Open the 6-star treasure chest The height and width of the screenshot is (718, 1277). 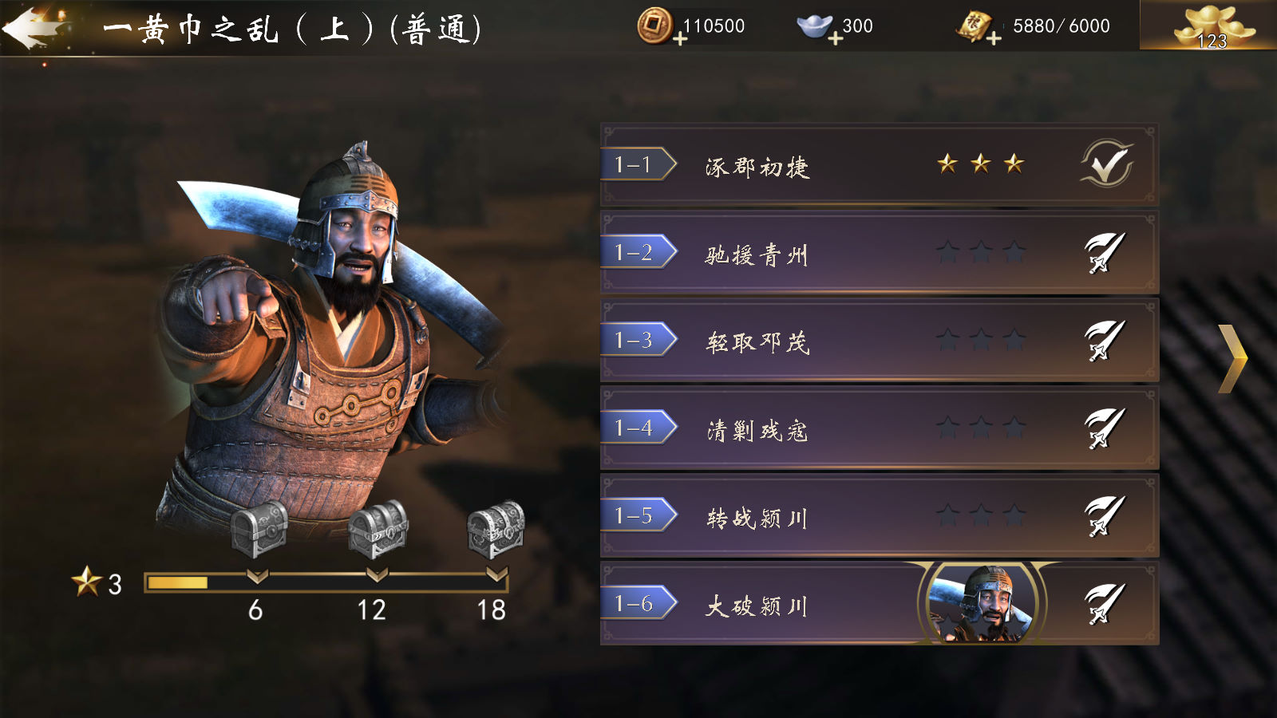259,528
